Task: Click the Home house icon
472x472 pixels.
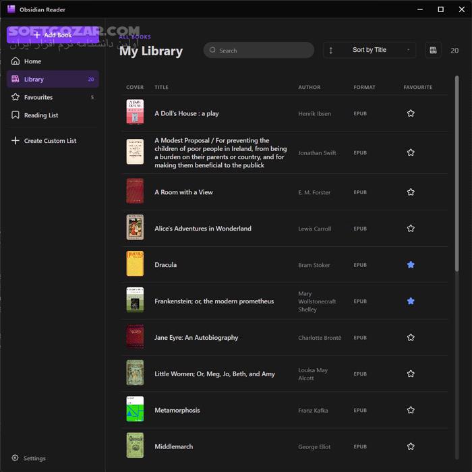Action: 16,61
